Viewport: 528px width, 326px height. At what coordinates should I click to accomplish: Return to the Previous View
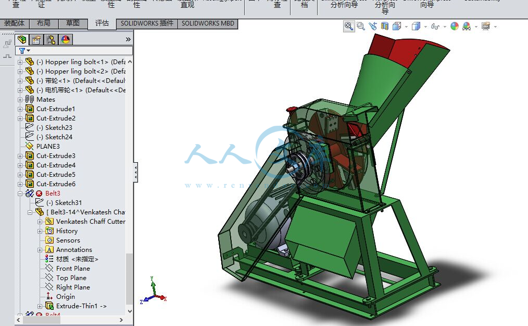coord(373,26)
